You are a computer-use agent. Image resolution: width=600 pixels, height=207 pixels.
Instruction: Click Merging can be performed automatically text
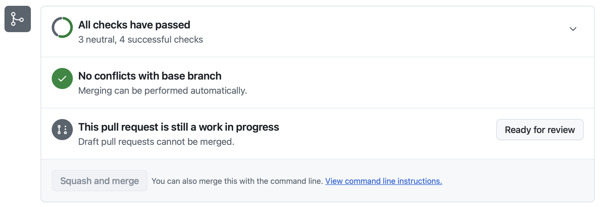click(163, 91)
